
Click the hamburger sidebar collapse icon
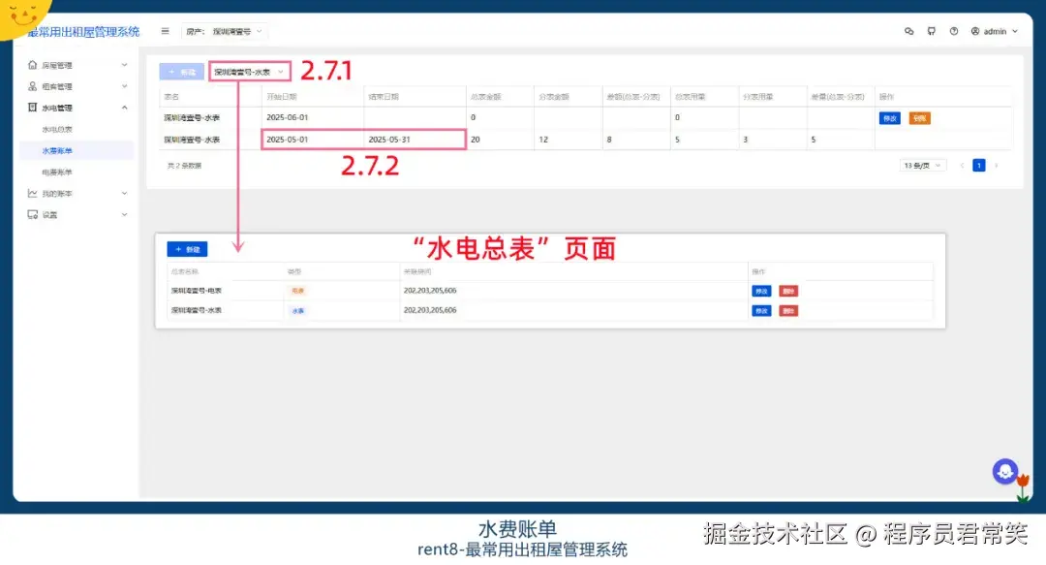click(x=165, y=31)
